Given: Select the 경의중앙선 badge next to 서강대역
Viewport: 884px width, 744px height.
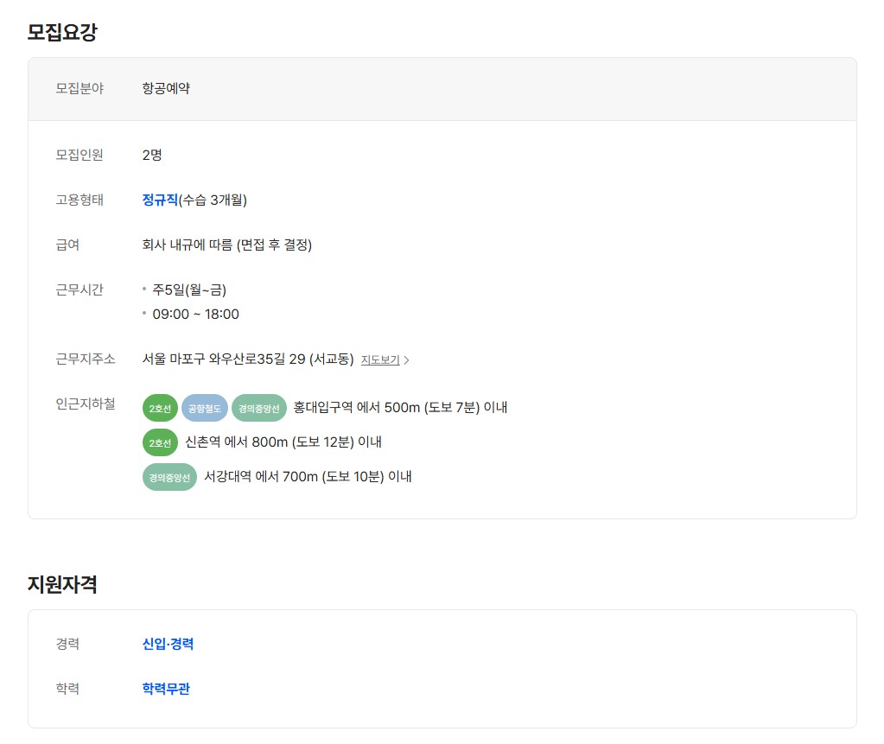Looking at the screenshot, I should 169,477.
